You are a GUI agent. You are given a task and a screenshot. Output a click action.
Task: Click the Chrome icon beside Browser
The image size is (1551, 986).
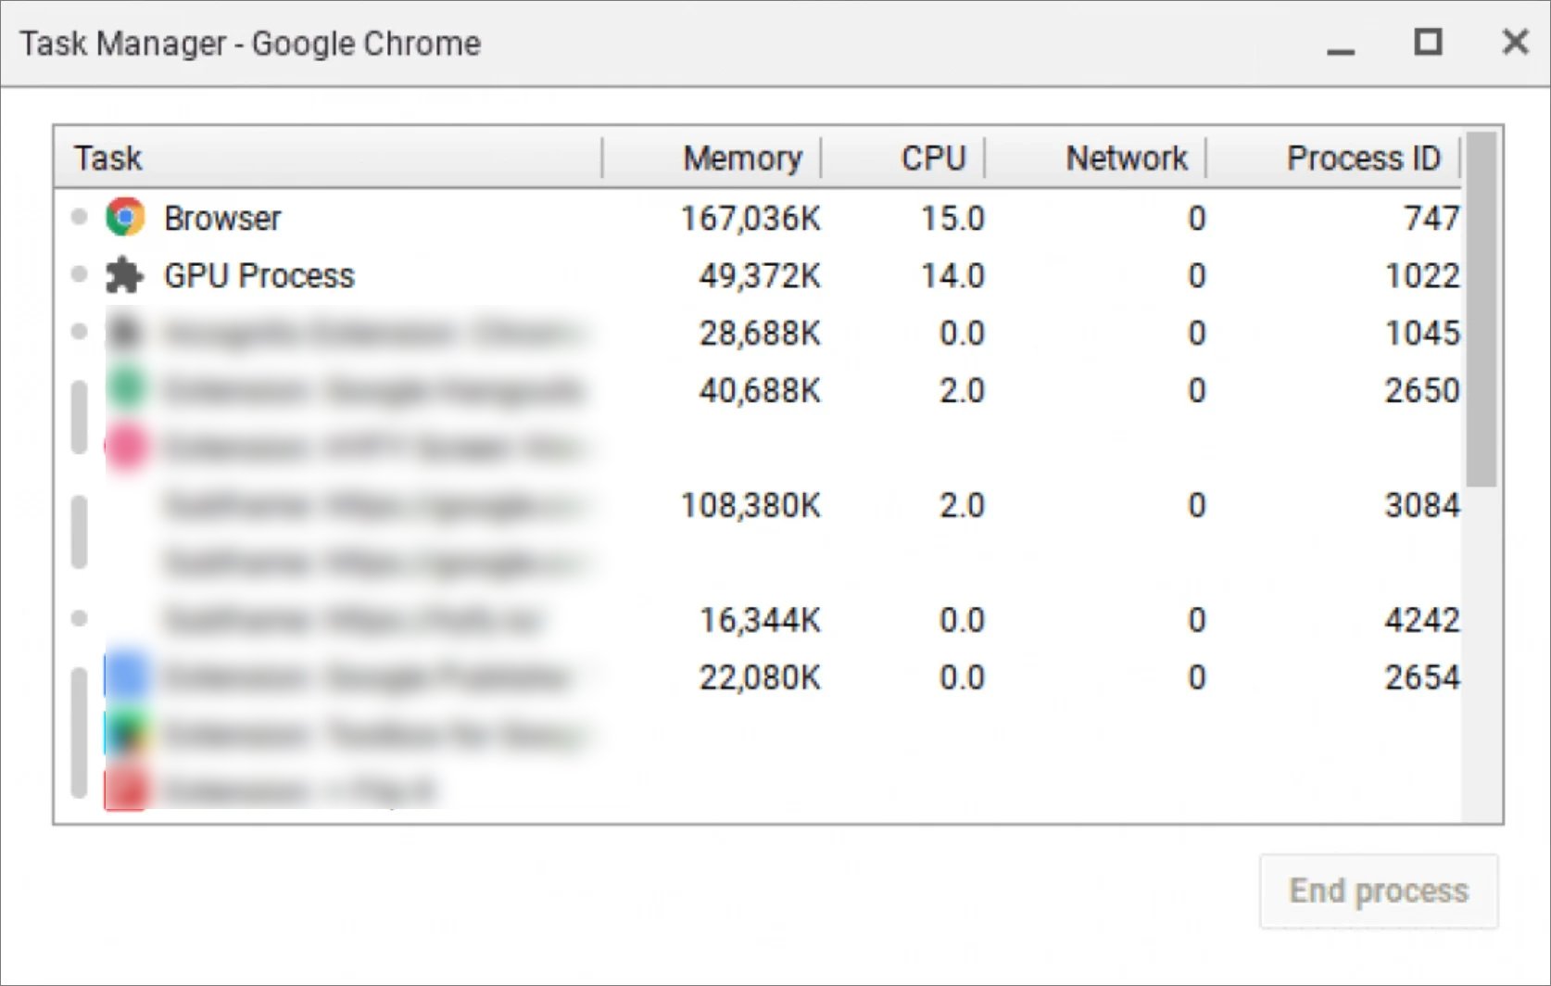point(125,218)
